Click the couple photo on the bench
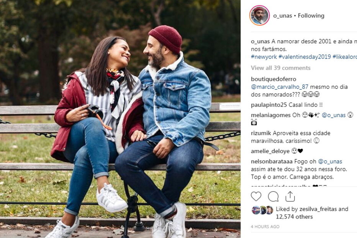Image resolution: width=357 pixels, height=238 pixels. click(120, 119)
